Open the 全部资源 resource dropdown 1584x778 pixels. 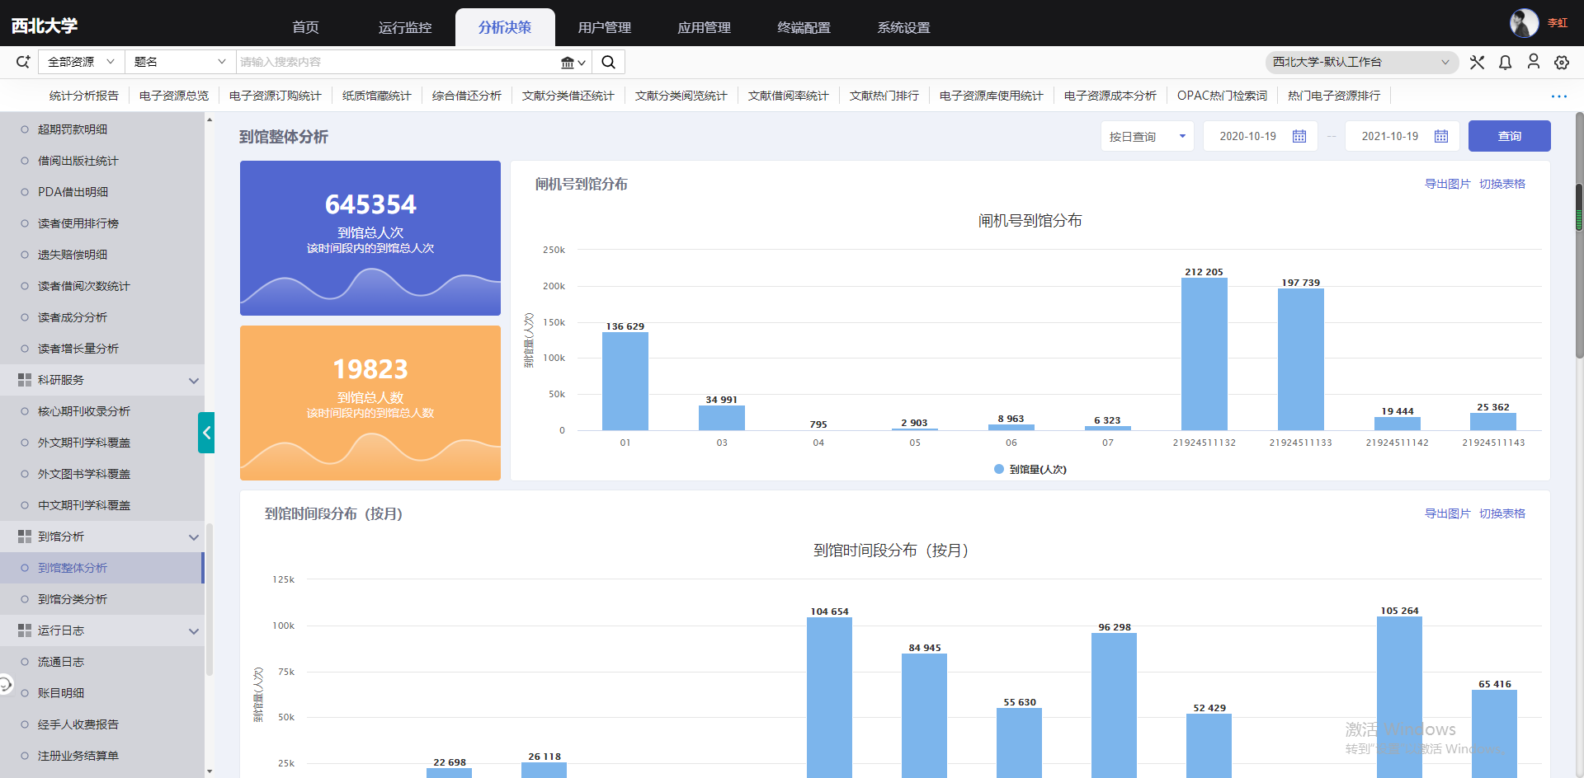click(x=80, y=62)
